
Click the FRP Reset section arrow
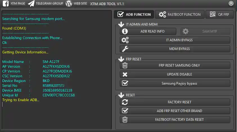[121, 59]
